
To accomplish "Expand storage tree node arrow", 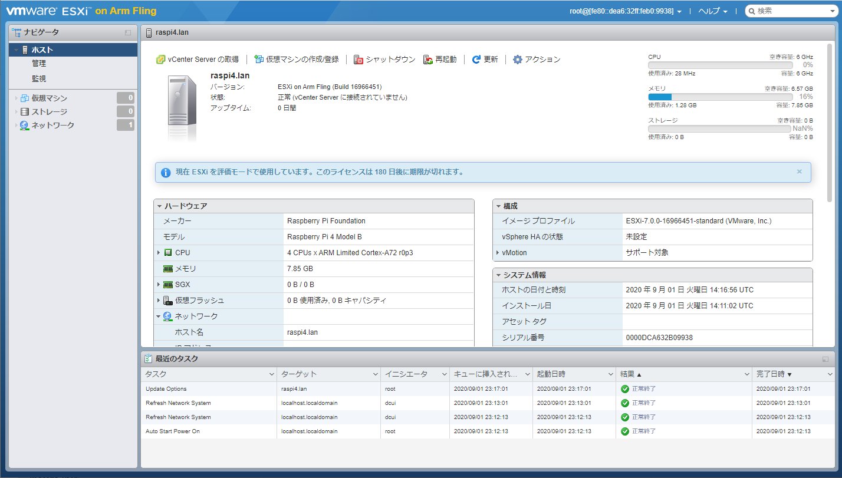I will [x=16, y=112].
